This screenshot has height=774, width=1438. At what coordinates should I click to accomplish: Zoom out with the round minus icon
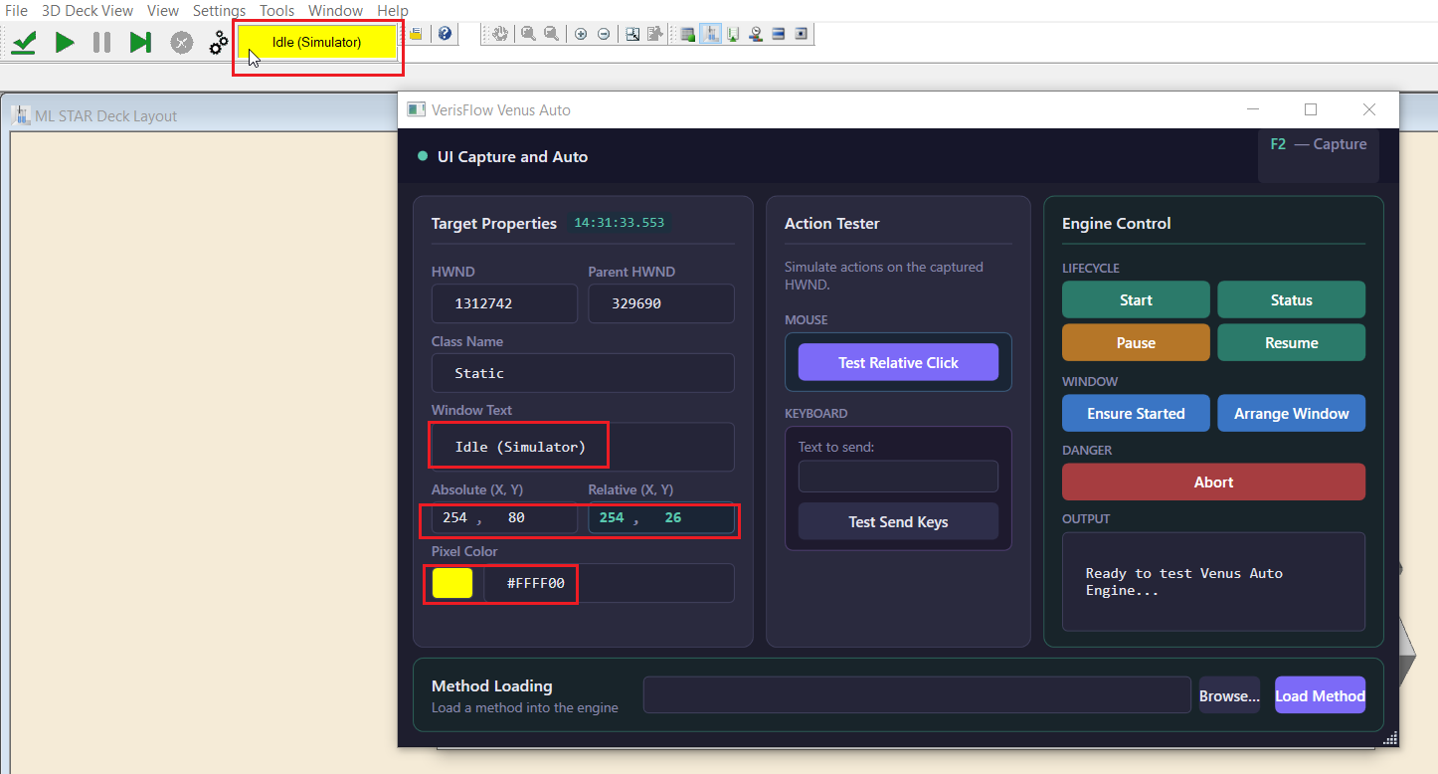[x=604, y=34]
